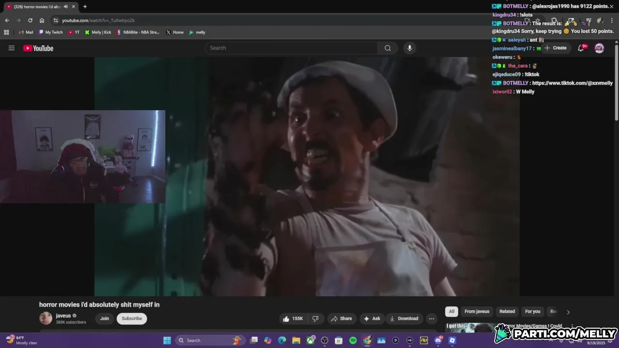The image size is (619, 348).
Task: Launch Microsoft Edge from taskbar
Action: tap(282, 340)
